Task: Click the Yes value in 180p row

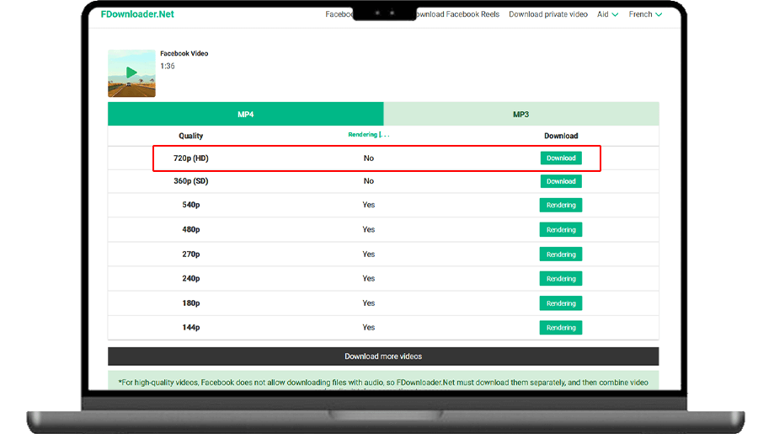Action: pos(368,303)
